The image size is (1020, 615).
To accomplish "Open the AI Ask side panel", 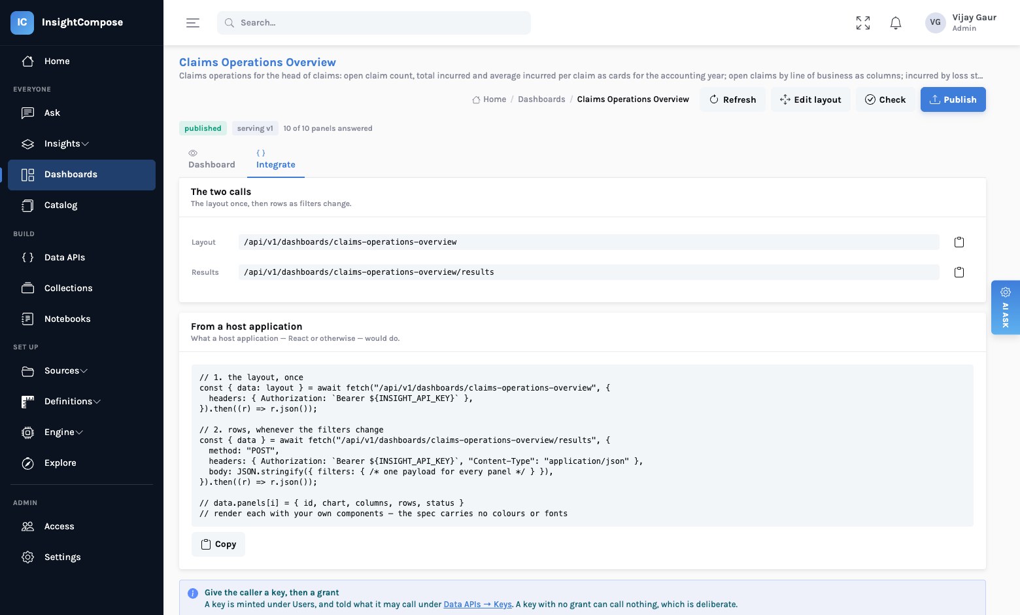I will 1006,307.
